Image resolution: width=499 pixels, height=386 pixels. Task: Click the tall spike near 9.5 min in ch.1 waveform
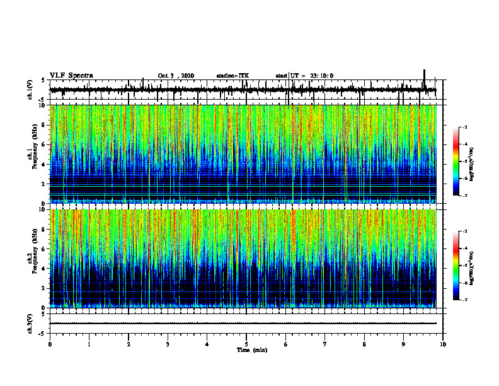[x=424, y=78]
